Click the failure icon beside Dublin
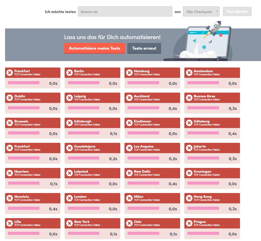261x241 pixels. point(10,98)
